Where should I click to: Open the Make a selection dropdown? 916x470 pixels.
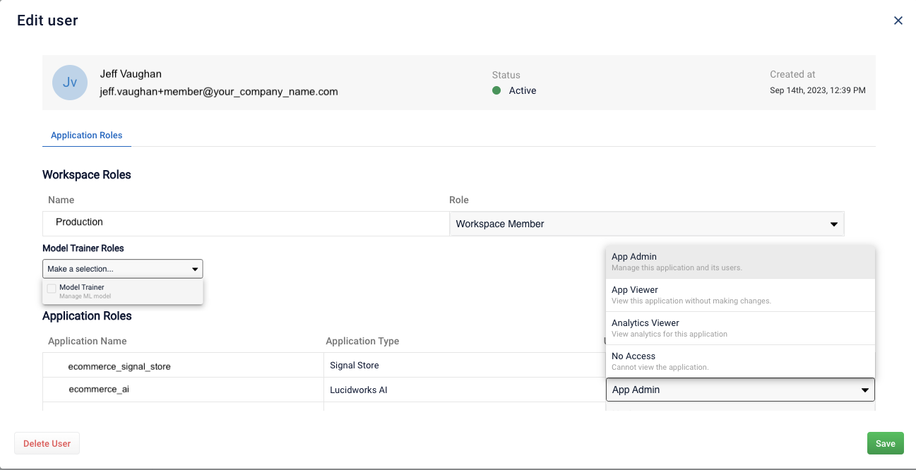(123, 269)
